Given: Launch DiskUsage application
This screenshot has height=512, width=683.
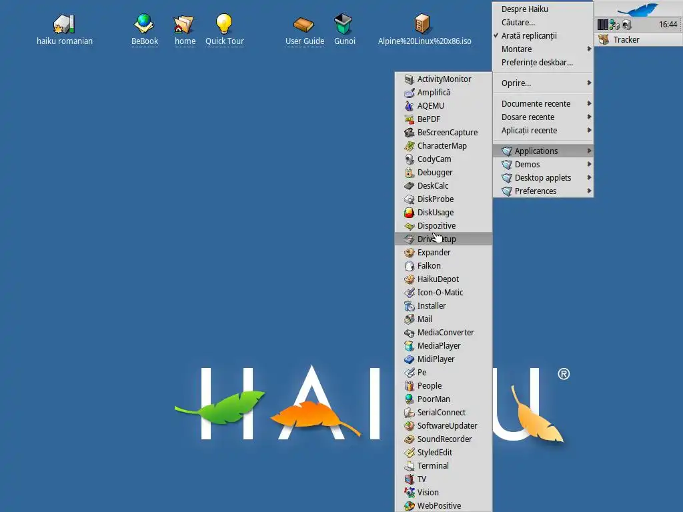Looking at the screenshot, I should pyautogui.click(x=444, y=213).
